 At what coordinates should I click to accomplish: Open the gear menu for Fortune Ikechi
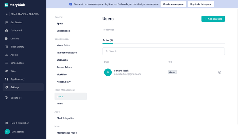[x=220, y=72]
